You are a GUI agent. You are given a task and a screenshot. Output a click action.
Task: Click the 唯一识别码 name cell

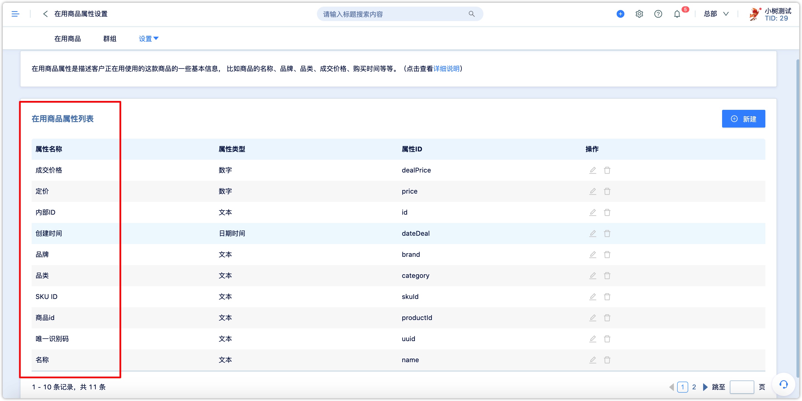click(52, 339)
